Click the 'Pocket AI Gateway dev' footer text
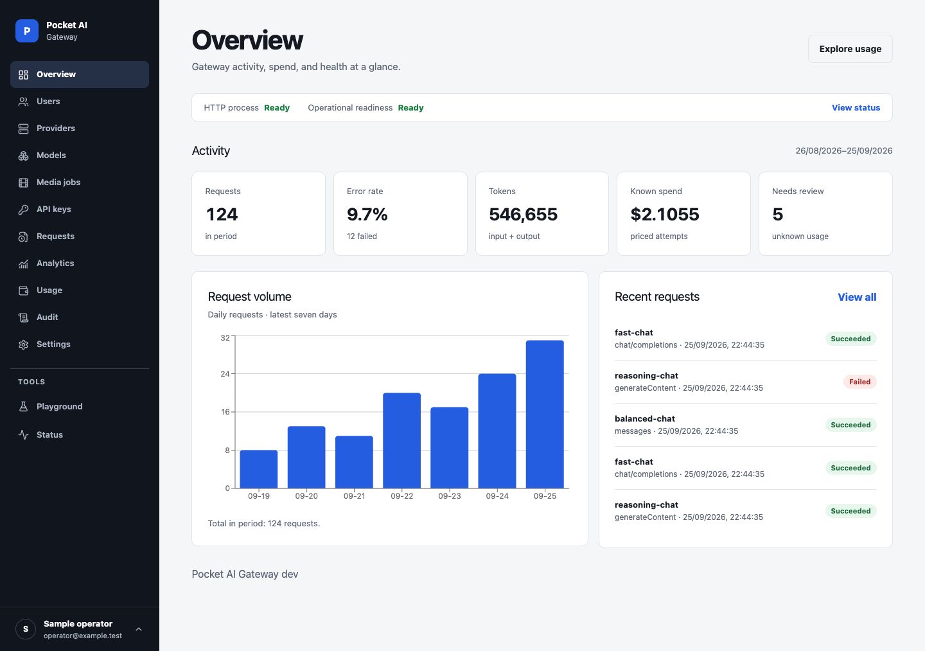Image resolution: width=925 pixels, height=651 pixels. coord(245,575)
